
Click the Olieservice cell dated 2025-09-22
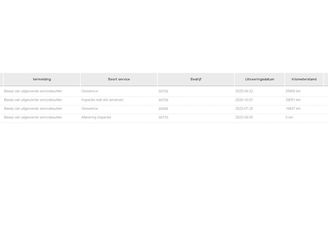point(90,91)
